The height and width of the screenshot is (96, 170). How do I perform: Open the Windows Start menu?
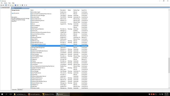coord(2,94)
